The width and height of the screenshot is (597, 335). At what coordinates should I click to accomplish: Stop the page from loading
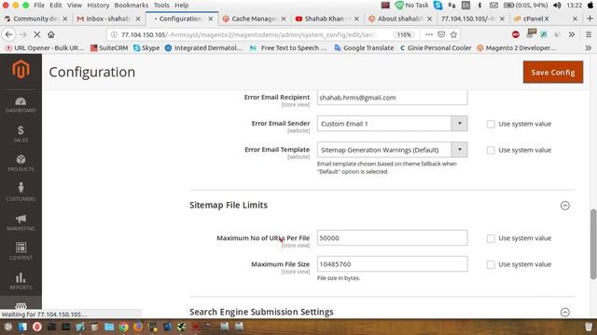click(x=37, y=34)
